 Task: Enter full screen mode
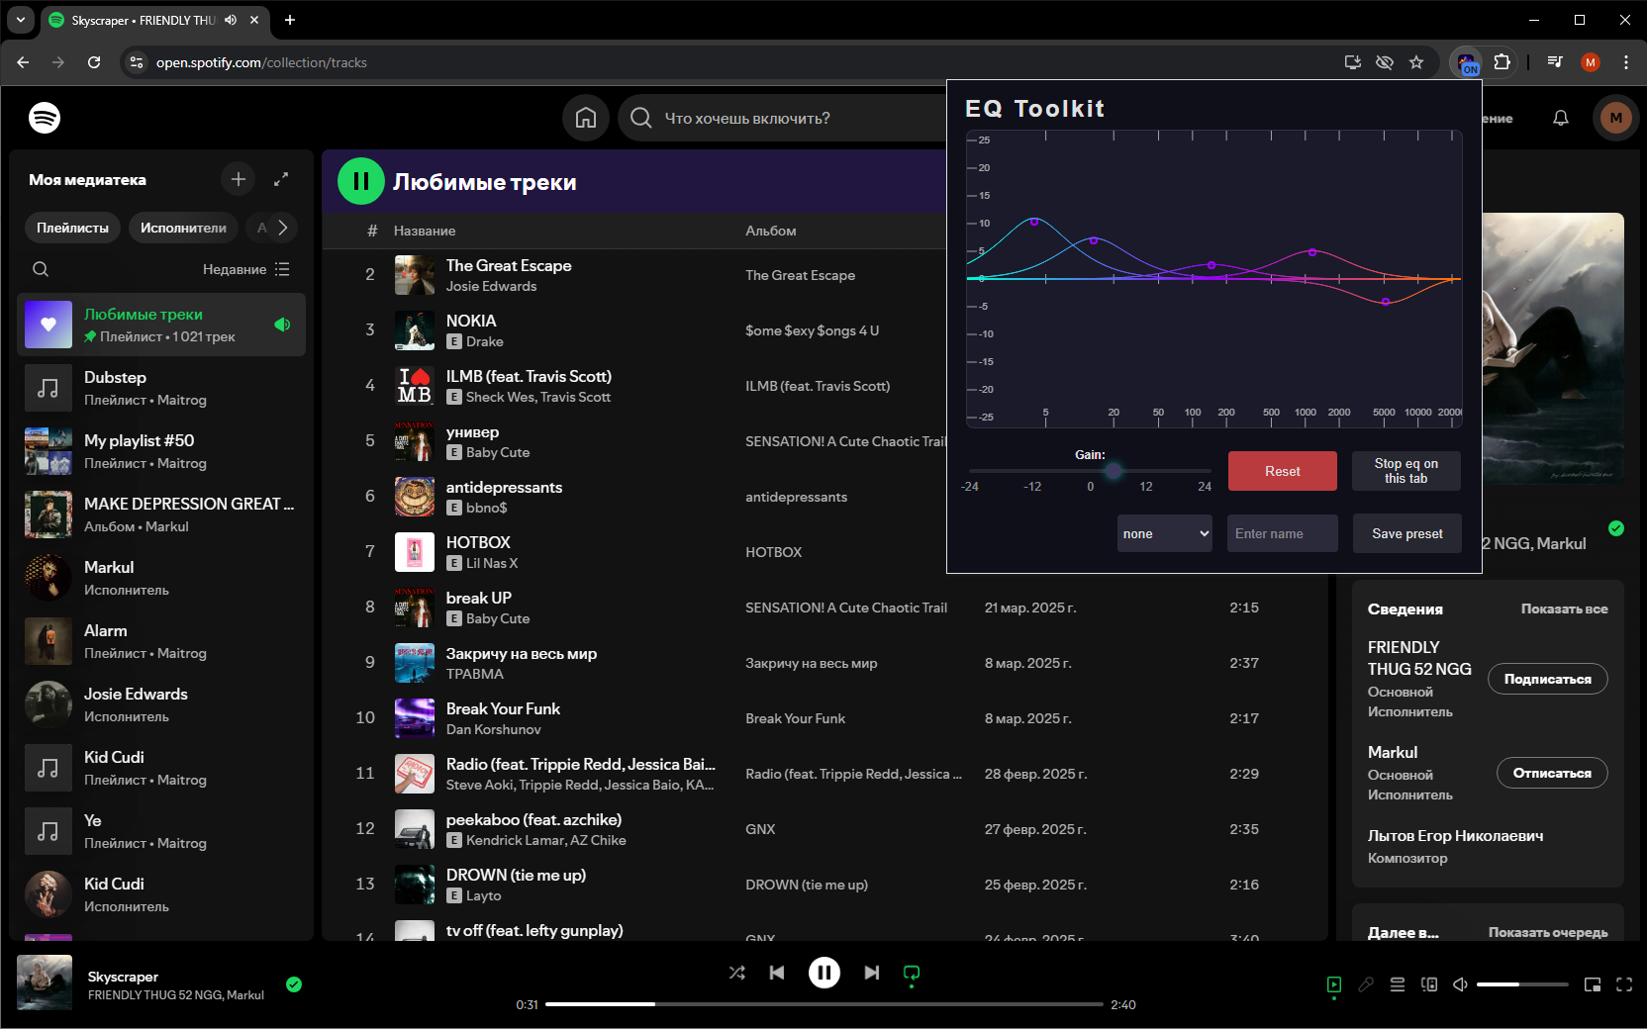point(1624,984)
